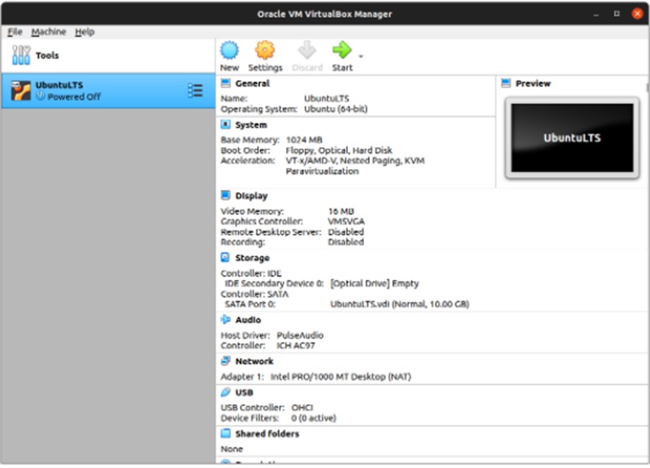This screenshot has height=468, width=650.
Task: Click the Network section icon
Action: tap(225, 361)
